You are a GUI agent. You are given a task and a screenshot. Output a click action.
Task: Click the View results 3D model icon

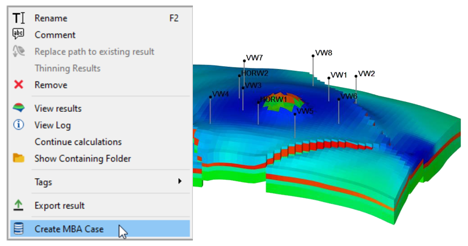pyautogui.click(x=19, y=108)
